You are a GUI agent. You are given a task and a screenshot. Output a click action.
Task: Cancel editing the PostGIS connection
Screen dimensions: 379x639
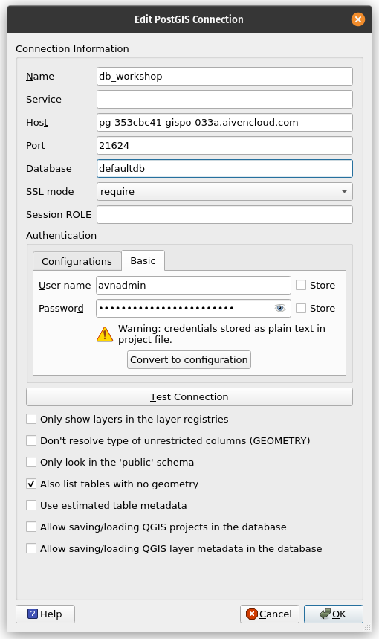click(x=270, y=614)
